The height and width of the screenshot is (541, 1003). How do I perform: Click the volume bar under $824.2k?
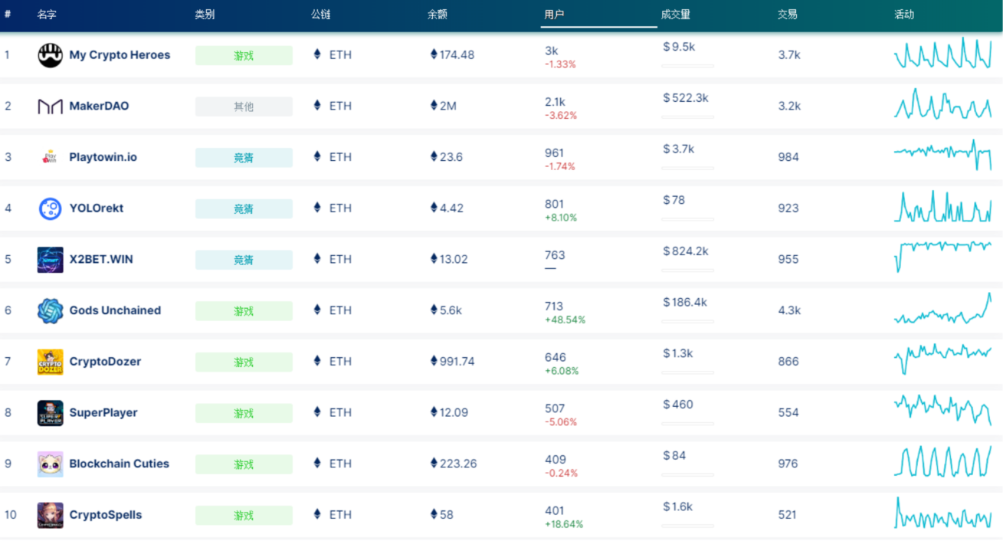pos(687,270)
